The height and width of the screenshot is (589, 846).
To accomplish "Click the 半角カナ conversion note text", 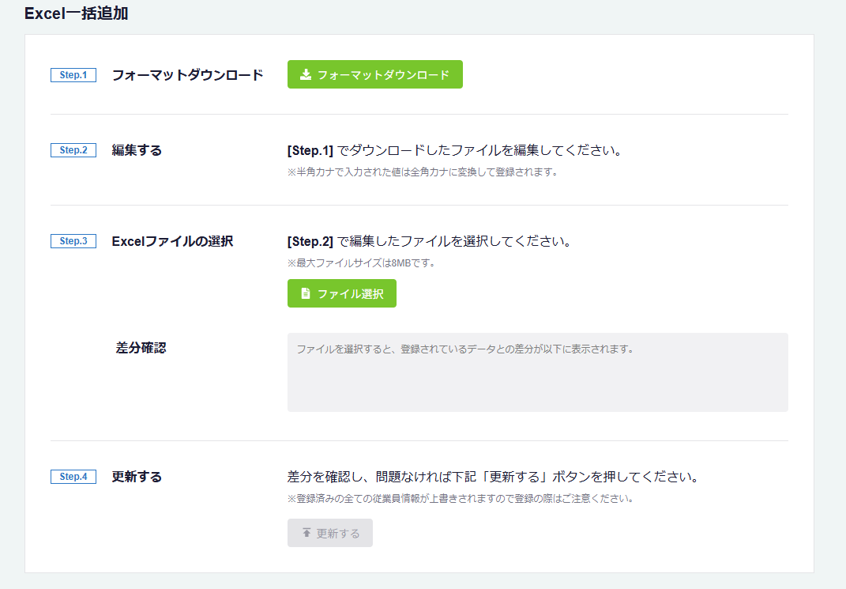I will (423, 172).
